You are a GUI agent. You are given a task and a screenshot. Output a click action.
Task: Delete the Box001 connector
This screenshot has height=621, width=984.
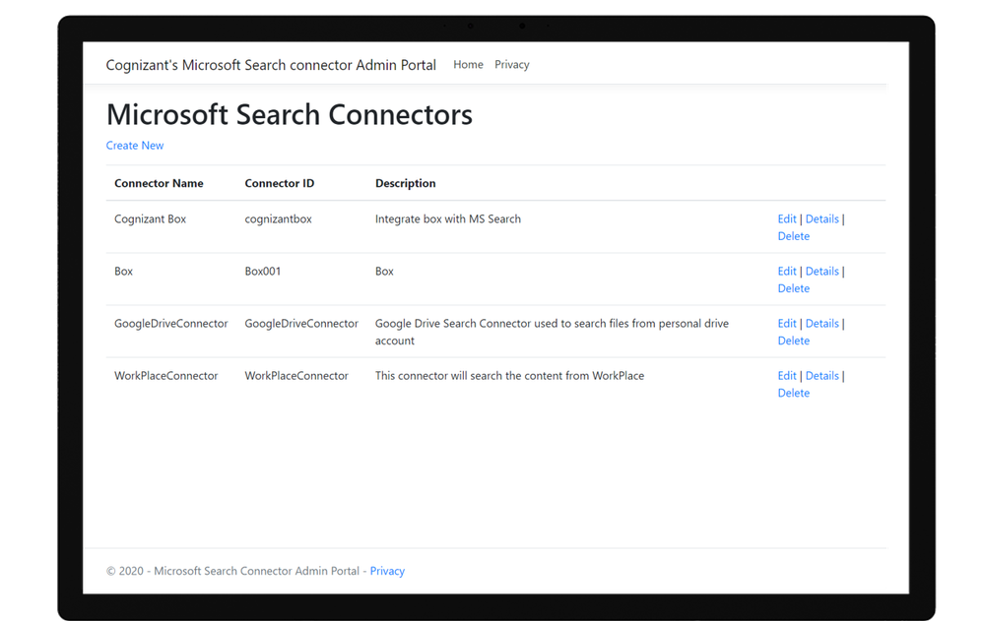[x=793, y=288]
